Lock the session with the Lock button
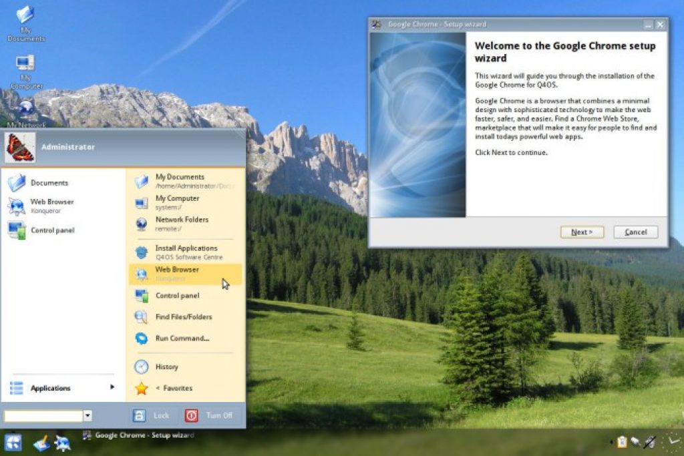Image resolution: width=684 pixels, height=456 pixels. pos(151,415)
